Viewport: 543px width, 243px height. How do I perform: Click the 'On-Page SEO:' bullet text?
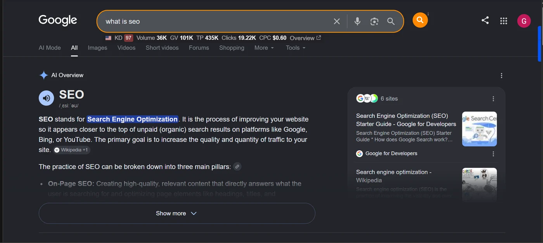pos(71,184)
